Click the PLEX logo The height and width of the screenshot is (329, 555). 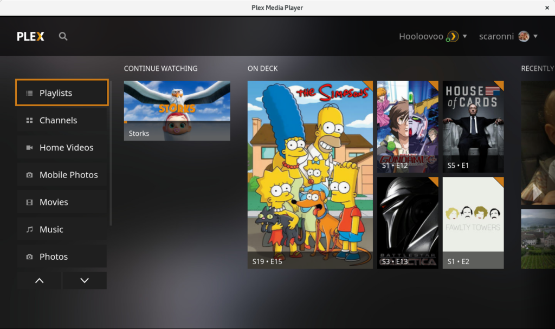[x=30, y=36]
